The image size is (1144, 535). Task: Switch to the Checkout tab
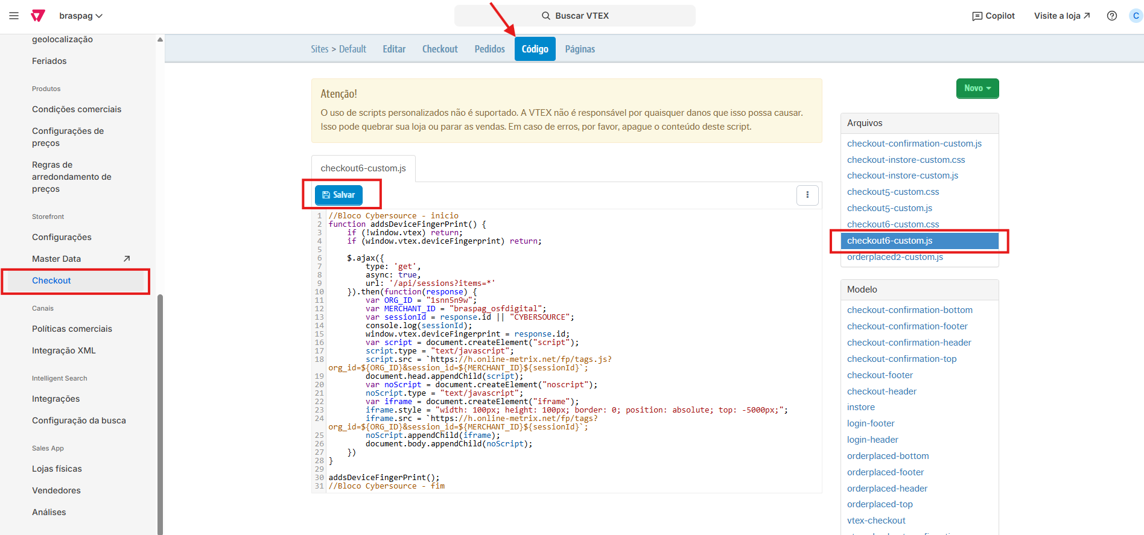click(440, 49)
